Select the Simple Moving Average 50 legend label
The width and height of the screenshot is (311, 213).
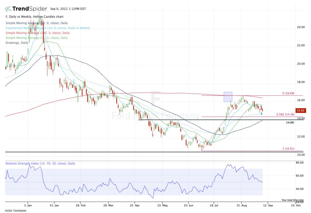tap(37, 23)
